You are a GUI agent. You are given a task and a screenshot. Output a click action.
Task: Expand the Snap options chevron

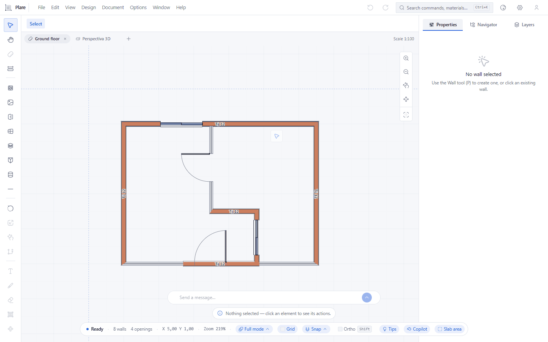click(325, 329)
